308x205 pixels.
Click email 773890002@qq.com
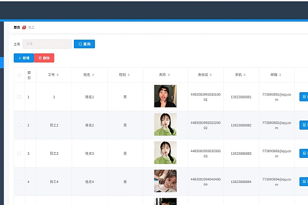[x=277, y=125]
